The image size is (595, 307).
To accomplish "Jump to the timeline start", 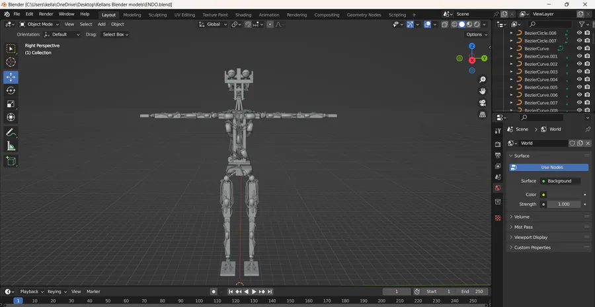I will pos(230,291).
